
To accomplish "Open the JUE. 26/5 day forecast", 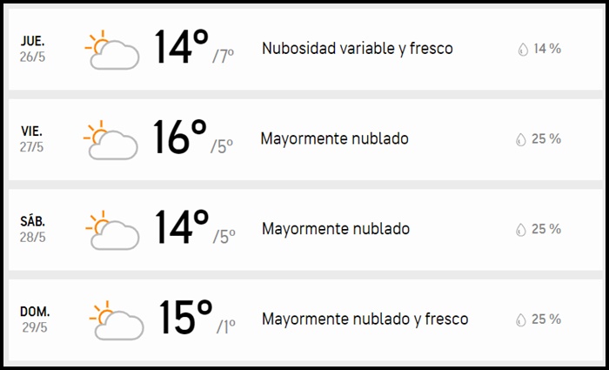I will [x=32, y=49].
